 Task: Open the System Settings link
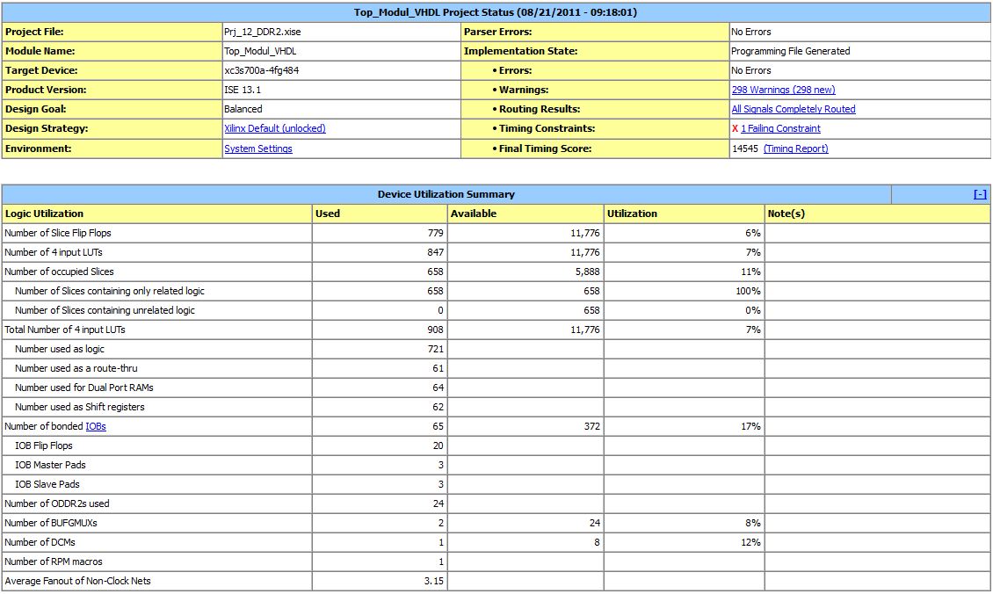[258, 148]
